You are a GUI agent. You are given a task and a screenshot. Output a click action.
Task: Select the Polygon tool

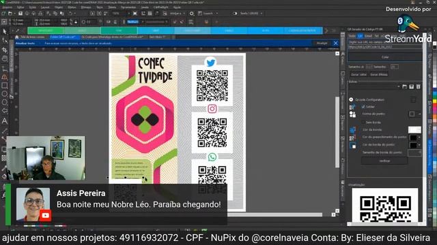[5, 102]
